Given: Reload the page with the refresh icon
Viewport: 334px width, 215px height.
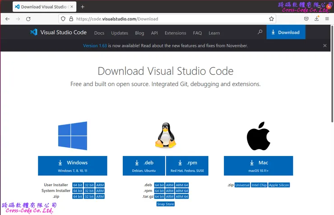Looking at the screenshot, I should coord(28,19).
